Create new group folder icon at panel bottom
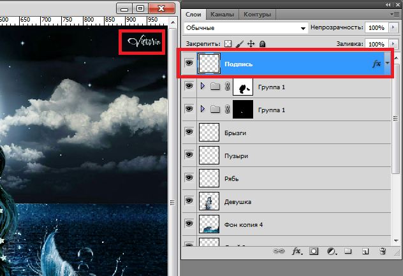This screenshot has width=403, height=276. 348,251
